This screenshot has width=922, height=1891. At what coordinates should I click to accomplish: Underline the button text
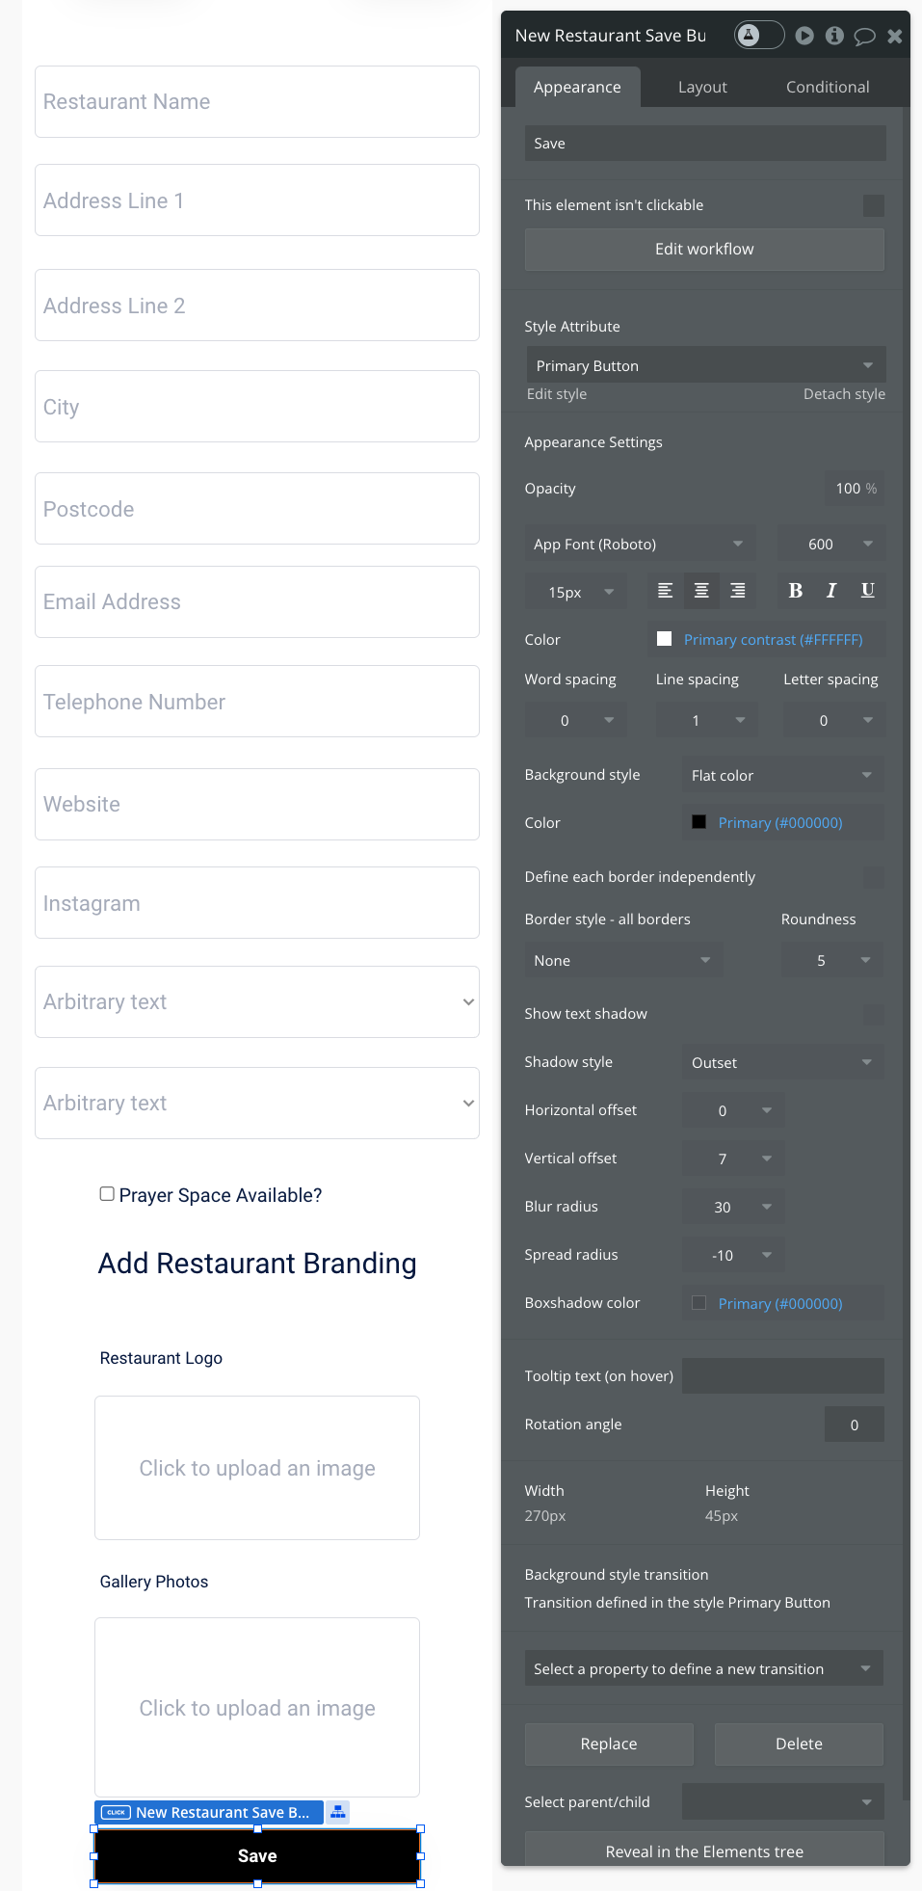pos(867,591)
